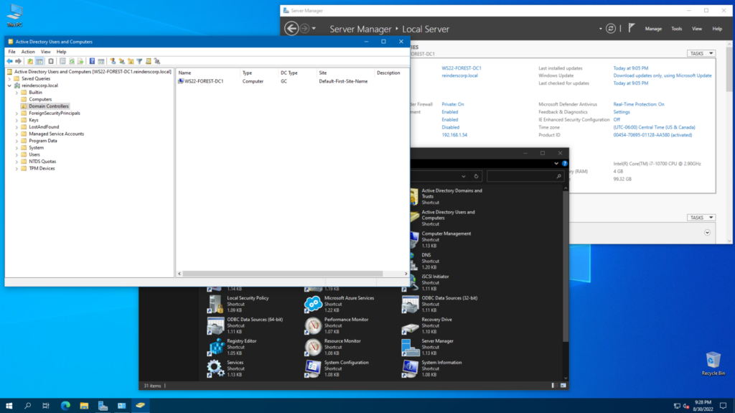Expand the System container node
This screenshot has width=735, height=413.
point(17,148)
